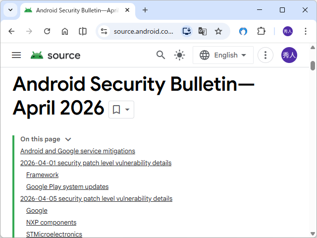Go to Android source home logo
317x238 pixels.
(x=55, y=55)
